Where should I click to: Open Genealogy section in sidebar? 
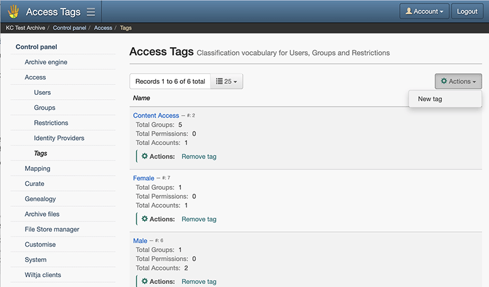[x=40, y=199]
